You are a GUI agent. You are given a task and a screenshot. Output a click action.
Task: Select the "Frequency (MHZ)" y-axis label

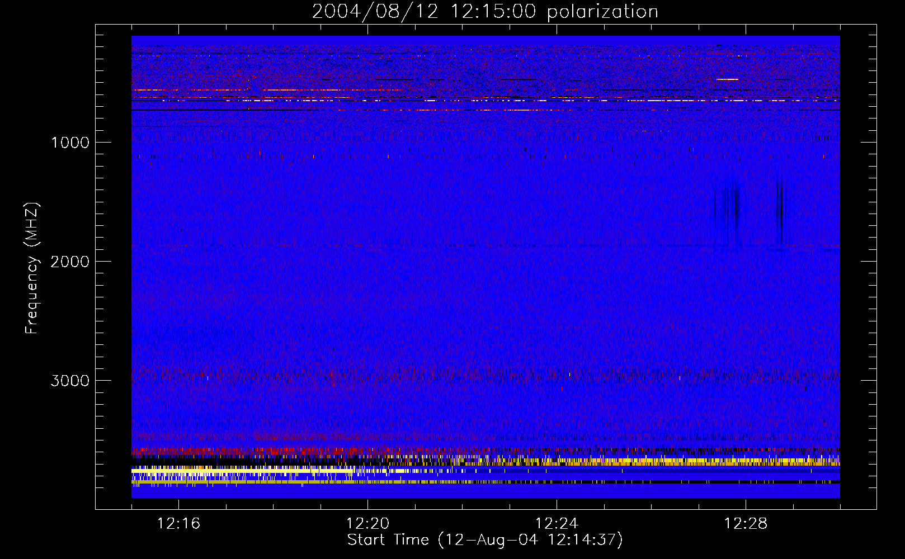click(x=32, y=268)
